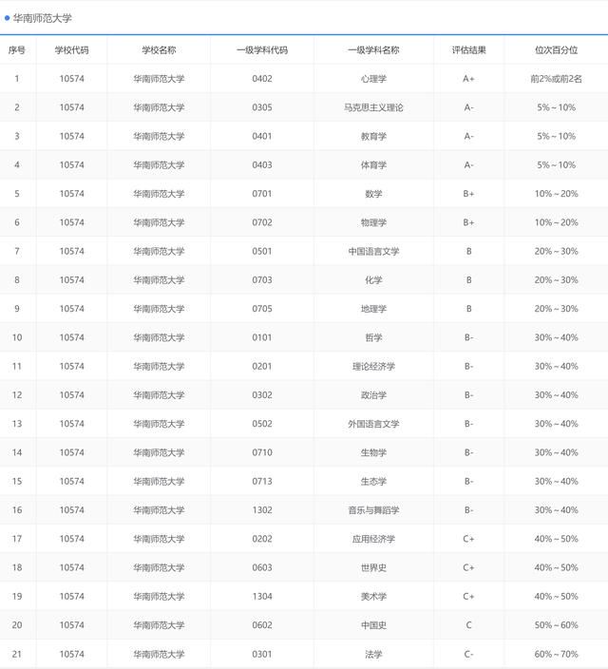Click subject code 0201
Image resolution: width=608 pixels, height=669 pixels.
(x=262, y=366)
